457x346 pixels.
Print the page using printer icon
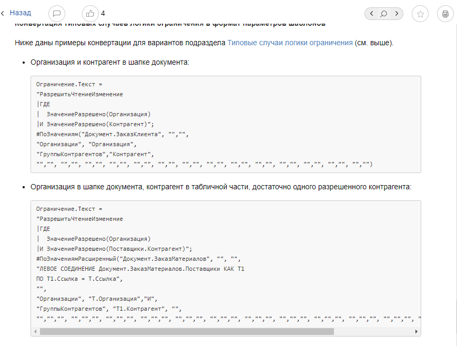pos(445,14)
